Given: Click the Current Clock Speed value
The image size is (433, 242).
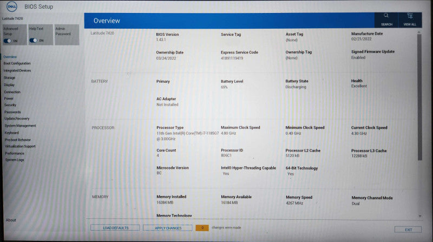Looking at the screenshot, I should pyautogui.click(x=359, y=134).
